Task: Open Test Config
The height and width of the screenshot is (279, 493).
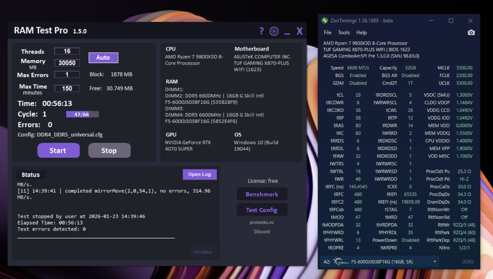Action: click(x=262, y=210)
